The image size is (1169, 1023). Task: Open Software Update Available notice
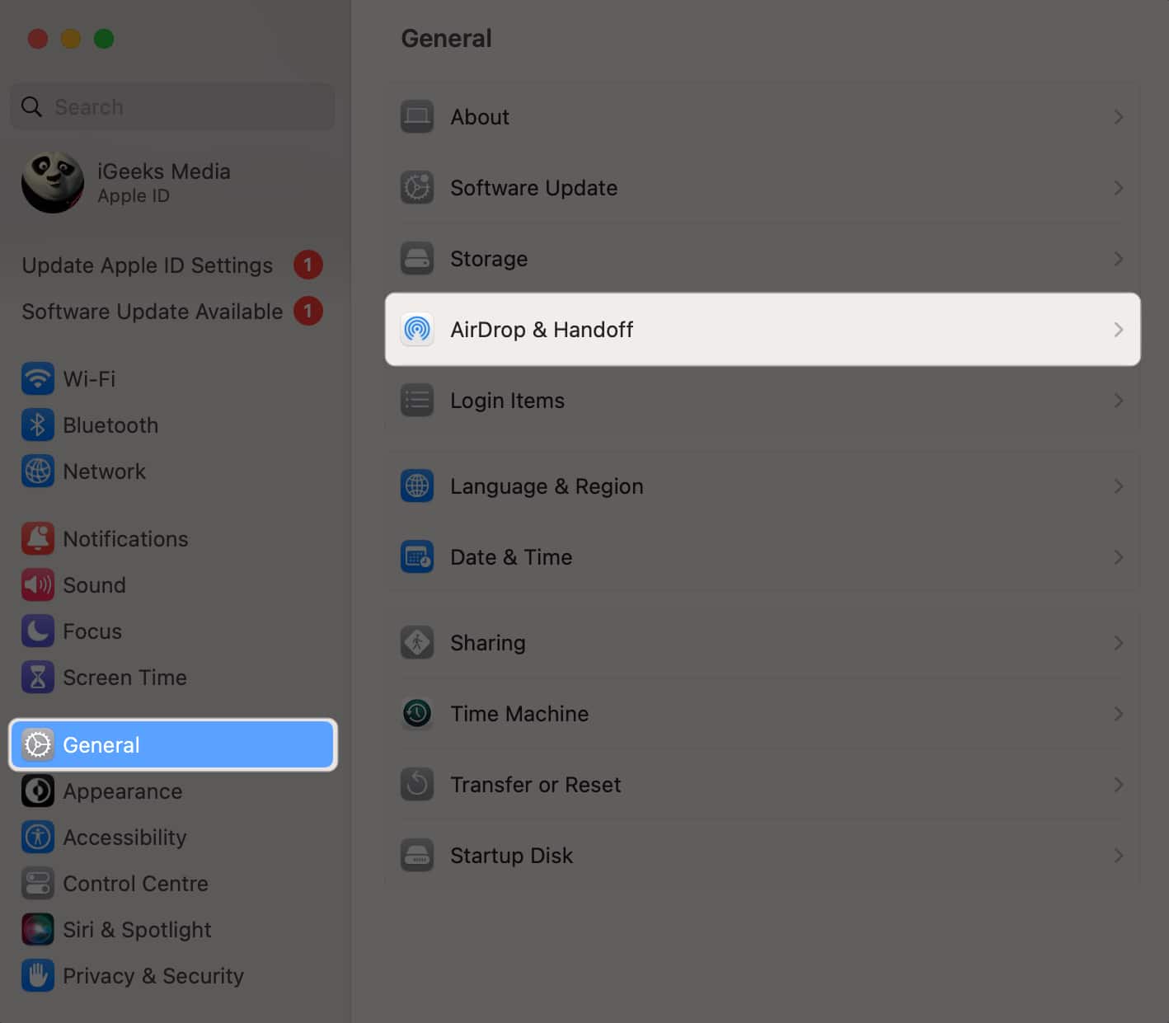152,312
